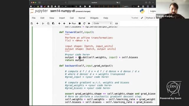Click the pencil edit mode icon

point(142,18)
